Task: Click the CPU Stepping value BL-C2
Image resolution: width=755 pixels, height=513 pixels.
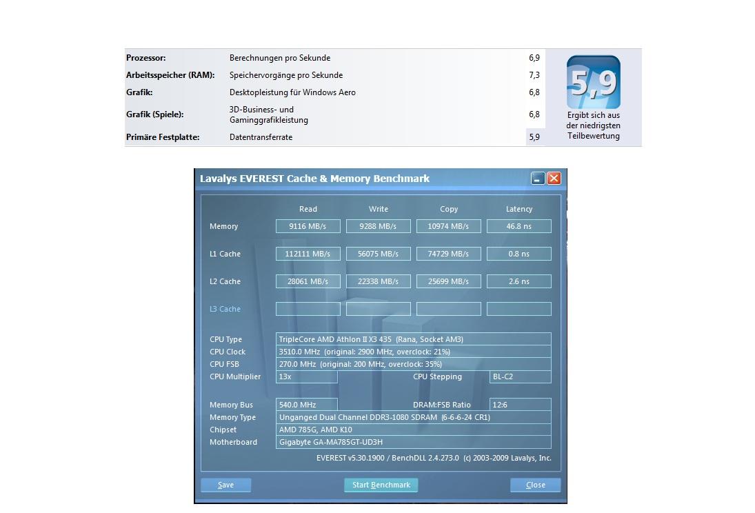Action: [521, 376]
